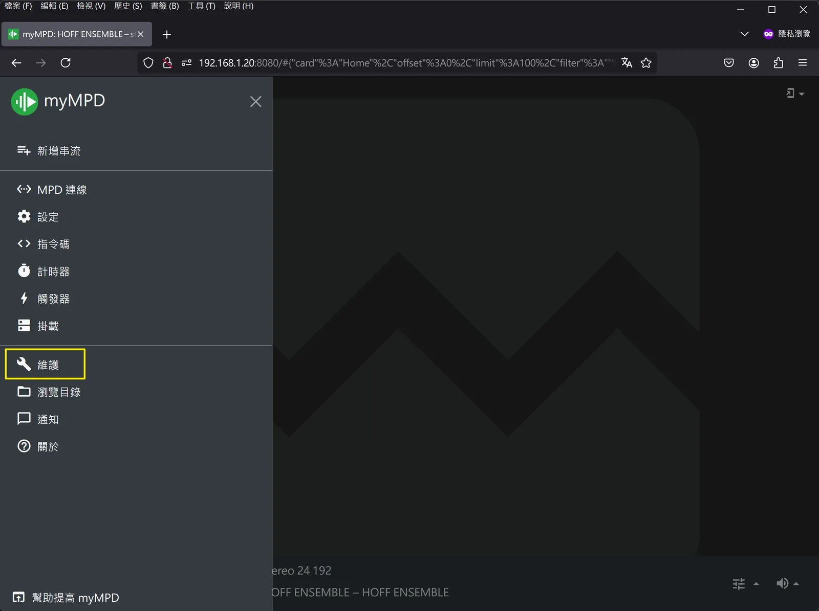Click the 指令碼 code brackets icon

coord(24,244)
